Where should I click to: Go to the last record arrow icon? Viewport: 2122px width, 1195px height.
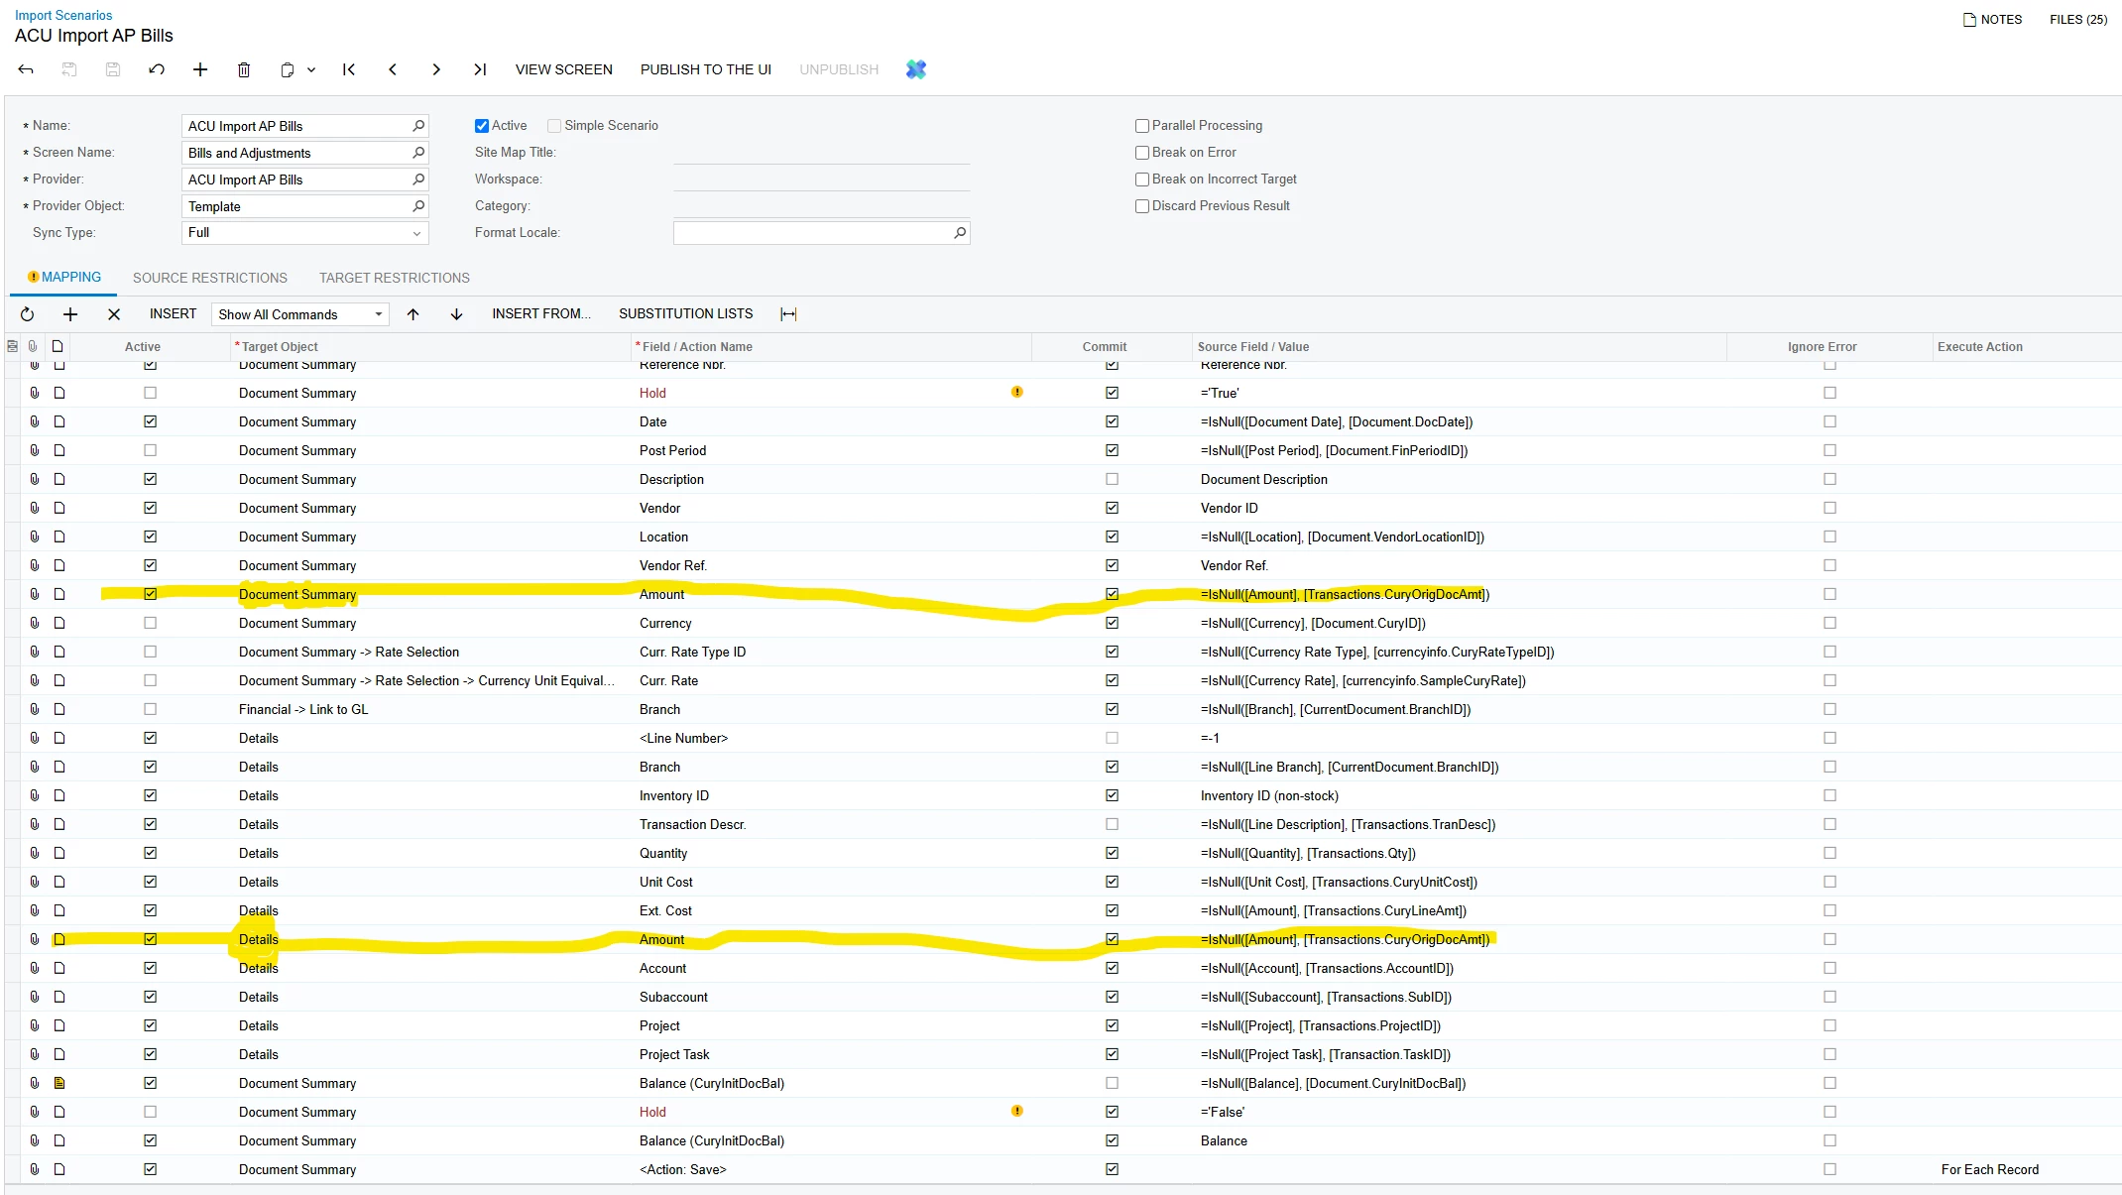tap(480, 69)
